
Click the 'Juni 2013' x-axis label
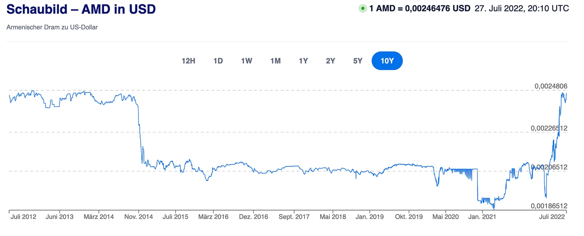click(59, 217)
